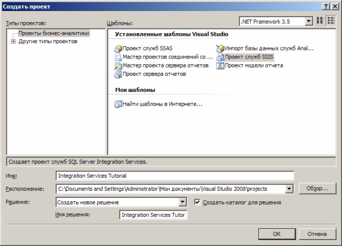Open the Решение dropdown list
The width and height of the screenshot is (342, 246).
click(x=183, y=203)
